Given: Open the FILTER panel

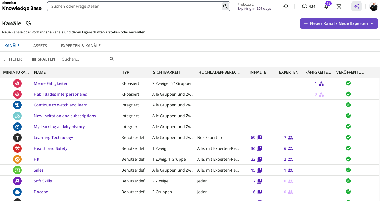Looking at the screenshot, I should click(x=12, y=59).
